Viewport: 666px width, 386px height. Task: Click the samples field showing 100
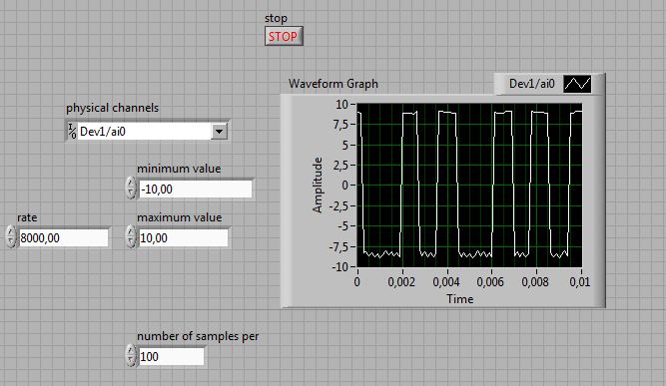click(171, 356)
